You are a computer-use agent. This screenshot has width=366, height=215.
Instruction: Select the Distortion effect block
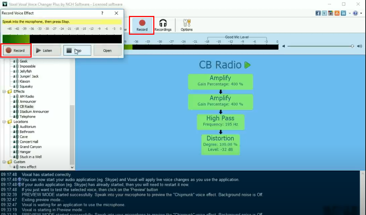(x=221, y=144)
